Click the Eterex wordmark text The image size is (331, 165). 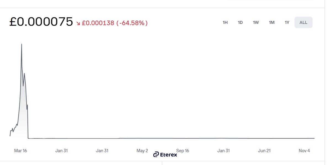169,155
